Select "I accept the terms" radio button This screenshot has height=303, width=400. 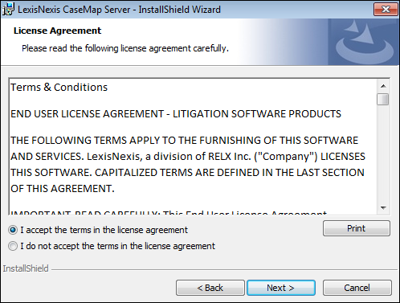13,230
